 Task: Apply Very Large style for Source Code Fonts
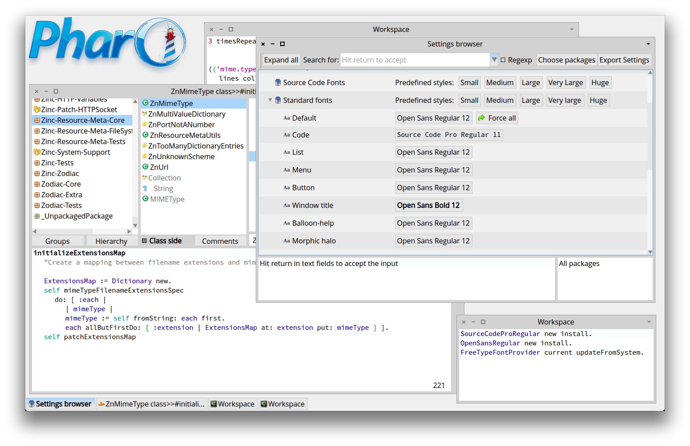pyautogui.click(x=565, y=82)
